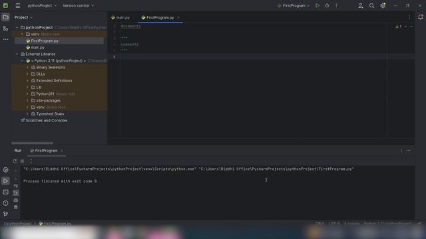Open more tool windows ellipsis on left bar
426x239 pixels.
point(5,40)
